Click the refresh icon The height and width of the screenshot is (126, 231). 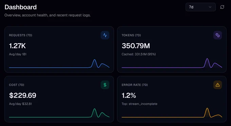coord(222,7)
